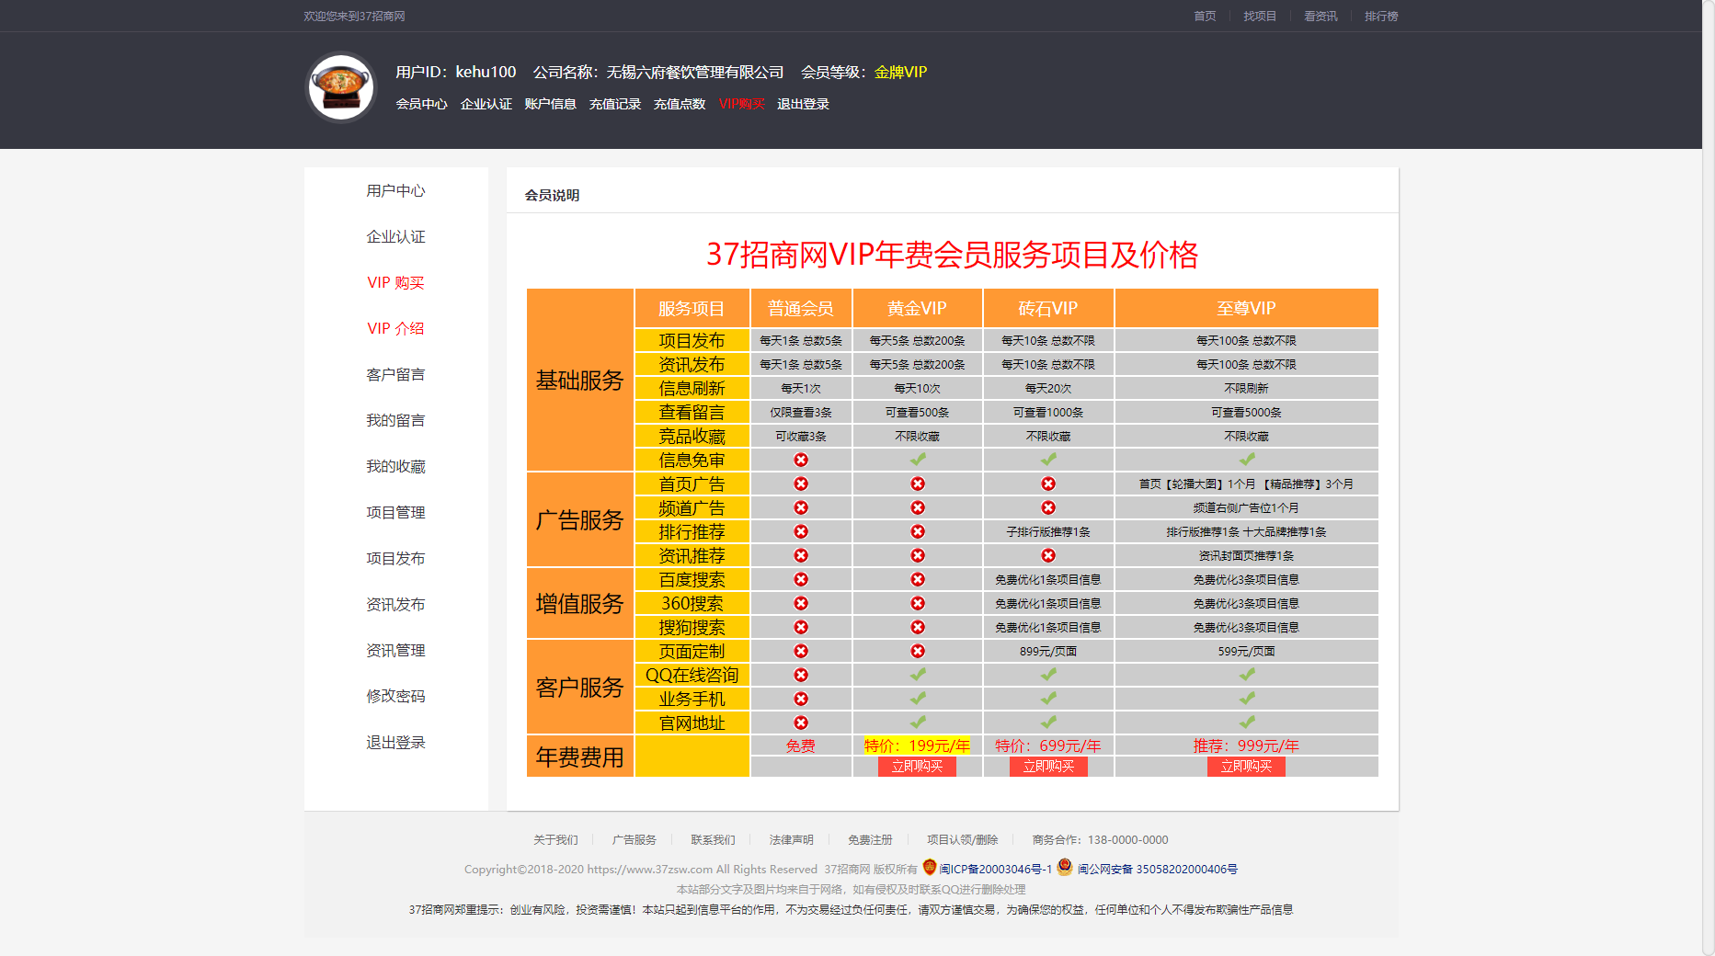Click the 公网安备 police badge icon
Screen dimensions: 1715x956
point(1065,867)
